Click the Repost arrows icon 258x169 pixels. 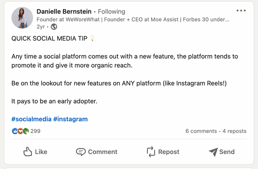(x=151, y=152)
